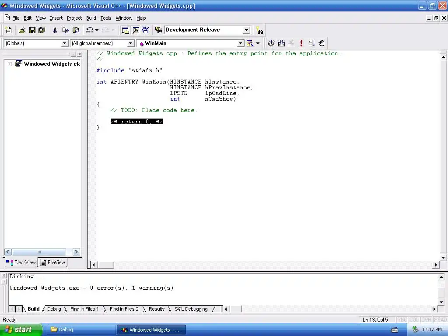This screenshot has height=336, width=448.
Task: Click the editor horizontal scroll-right arrow
Action: [x=436, y=265]
